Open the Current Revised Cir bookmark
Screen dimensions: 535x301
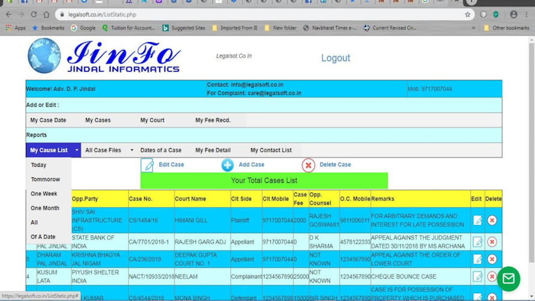[x=390, y=28]
